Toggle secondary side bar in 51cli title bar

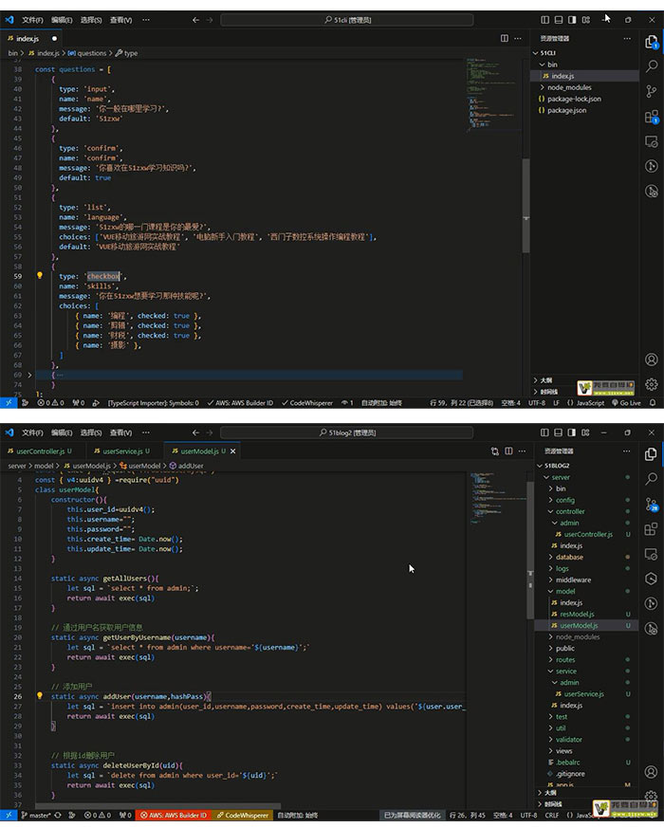(x=572, y=20)
